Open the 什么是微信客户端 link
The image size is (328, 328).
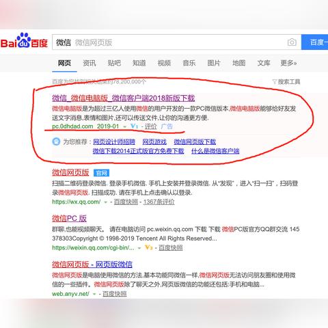tap(215, 151)
